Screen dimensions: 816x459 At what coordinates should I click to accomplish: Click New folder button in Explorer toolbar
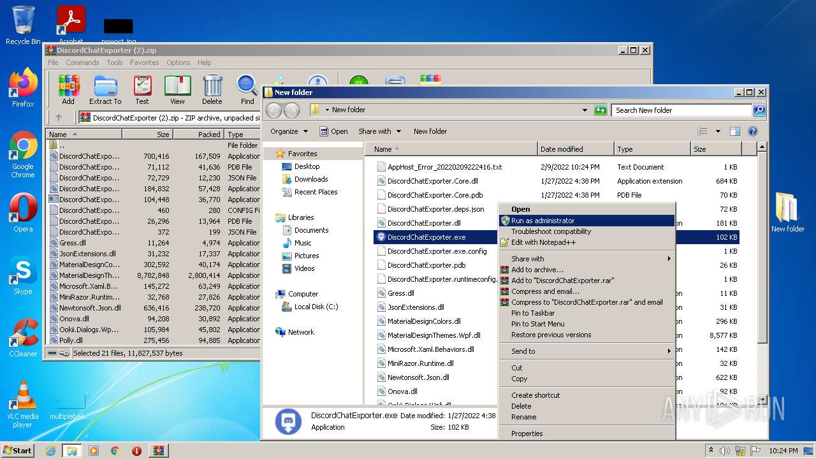(430, 131)
